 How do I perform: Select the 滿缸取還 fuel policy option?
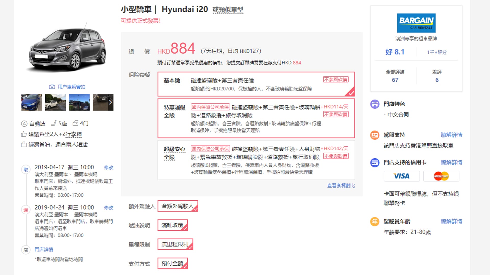[173, 225]
